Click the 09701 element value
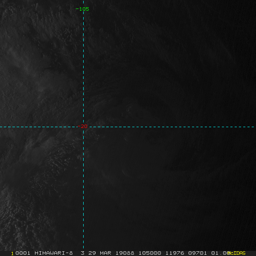Image resolution: width=256 pixels, height=256 pixels. point(198,253)
